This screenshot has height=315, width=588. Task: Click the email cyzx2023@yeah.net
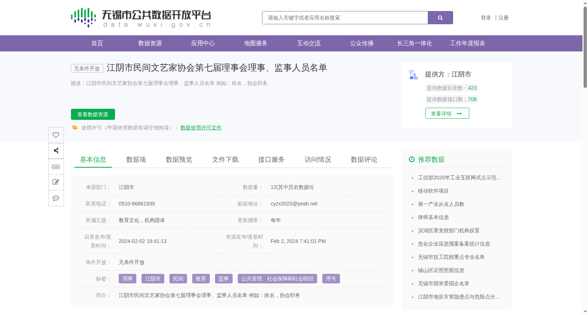294,204
